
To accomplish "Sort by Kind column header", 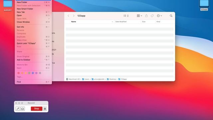I will (158, 22).
